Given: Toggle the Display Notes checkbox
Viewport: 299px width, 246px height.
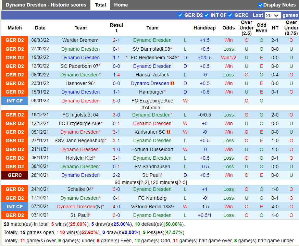Looking at the screenshot, I should [x=261, y=5].
